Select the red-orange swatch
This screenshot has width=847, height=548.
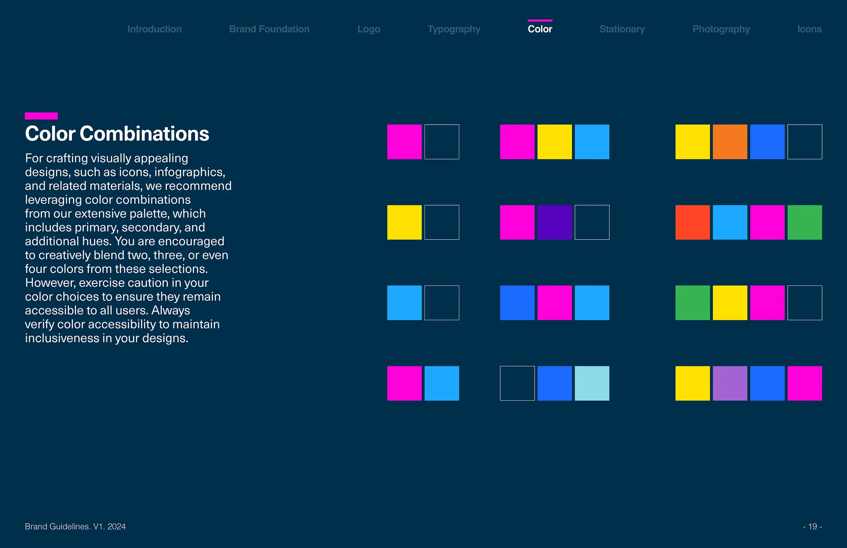click(x=693, y=223)
